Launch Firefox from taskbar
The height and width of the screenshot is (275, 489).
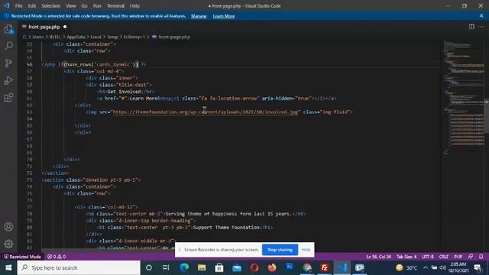(272, 267)
